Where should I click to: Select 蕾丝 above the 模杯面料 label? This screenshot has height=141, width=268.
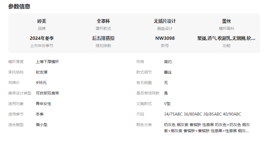click(x=227, y=21)
